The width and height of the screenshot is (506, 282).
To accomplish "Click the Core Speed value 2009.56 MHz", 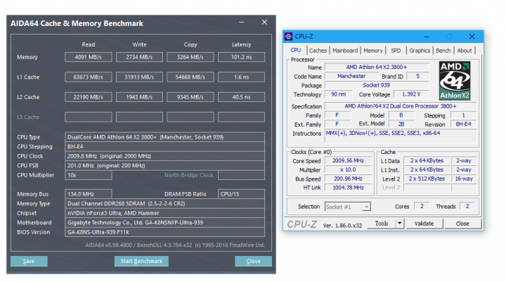I will (348, 160).
